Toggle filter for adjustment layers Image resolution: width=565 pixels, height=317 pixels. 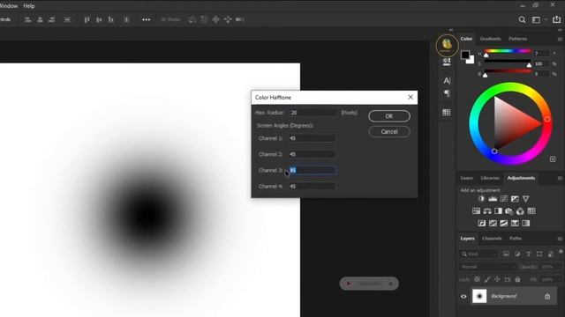pyautogui.click(x=517, y=254)
